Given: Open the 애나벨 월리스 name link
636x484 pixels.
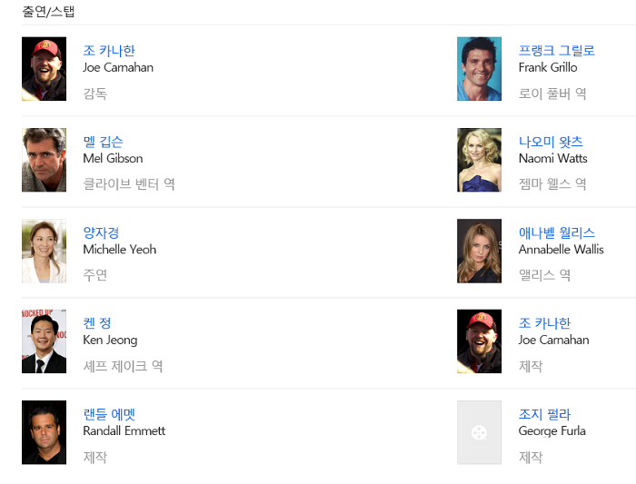Looking at the screenshot, I should coord(556,232).
